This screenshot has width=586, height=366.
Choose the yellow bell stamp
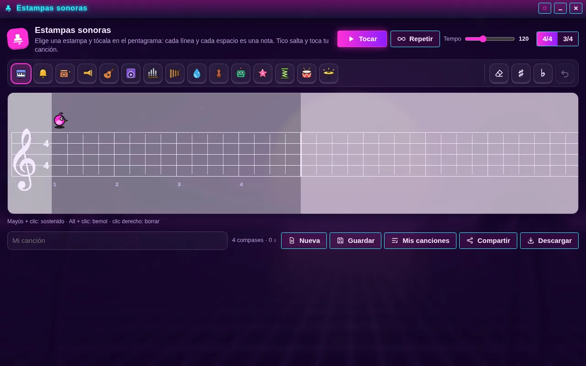click(x=43, y=74)
